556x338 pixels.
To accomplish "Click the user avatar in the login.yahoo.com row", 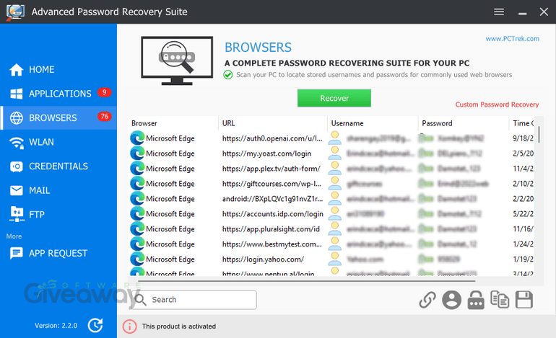I will pyautogui.click(x=335, y=259).
